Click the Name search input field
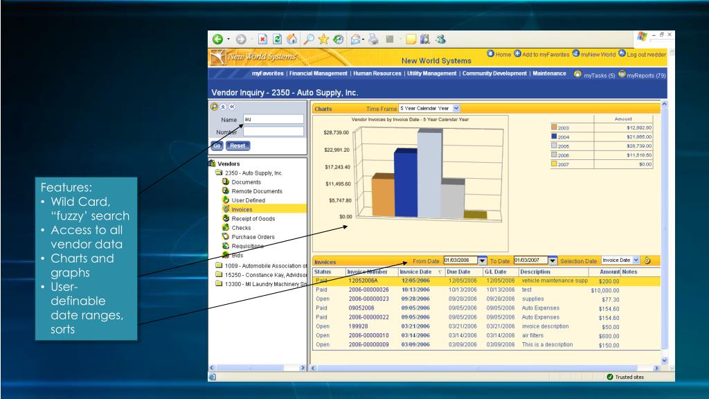Viewport: 709px width, 399px height. (273, 119)
